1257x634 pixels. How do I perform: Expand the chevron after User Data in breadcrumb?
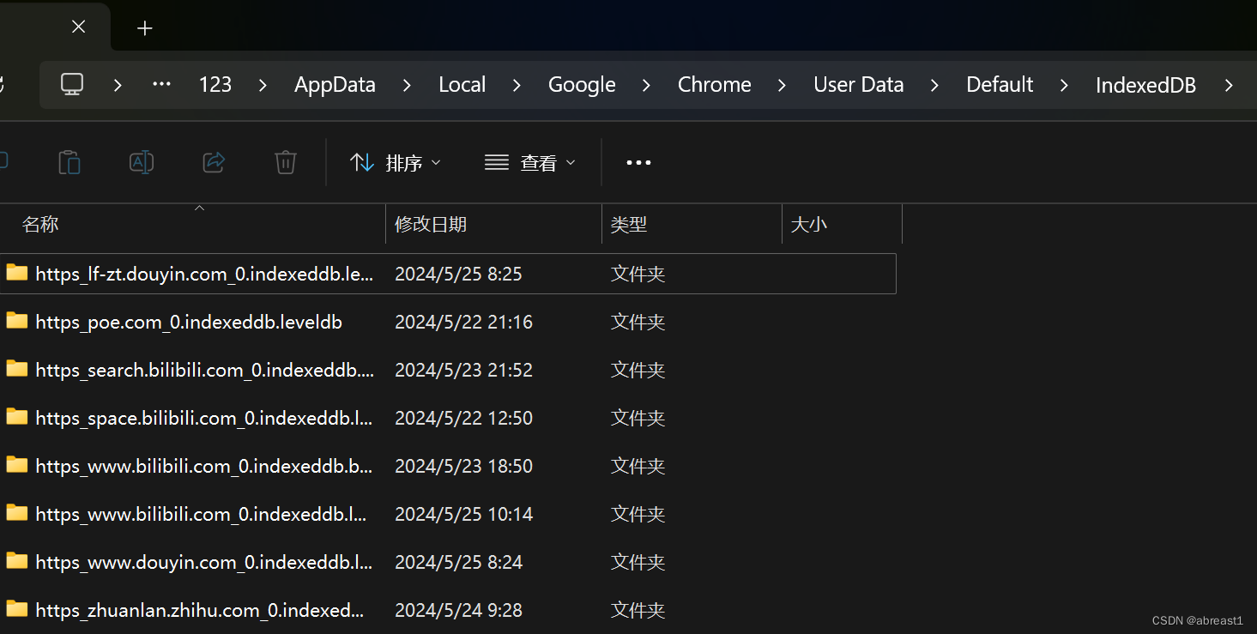934,85
